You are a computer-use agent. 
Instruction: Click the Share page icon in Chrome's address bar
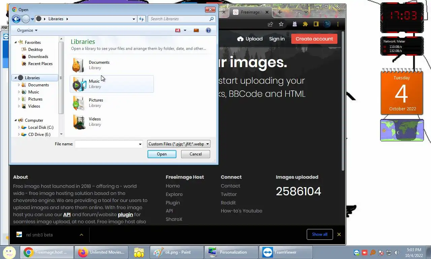click(270, 24)
